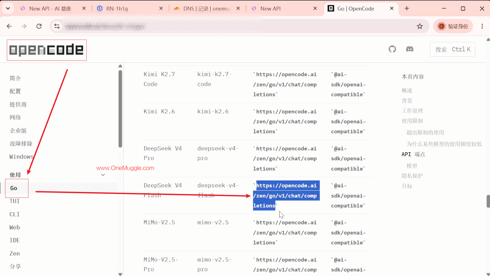Click MiMo-V2.5-Pro model name cell
The image size is (490, 276).
(161, 264)
